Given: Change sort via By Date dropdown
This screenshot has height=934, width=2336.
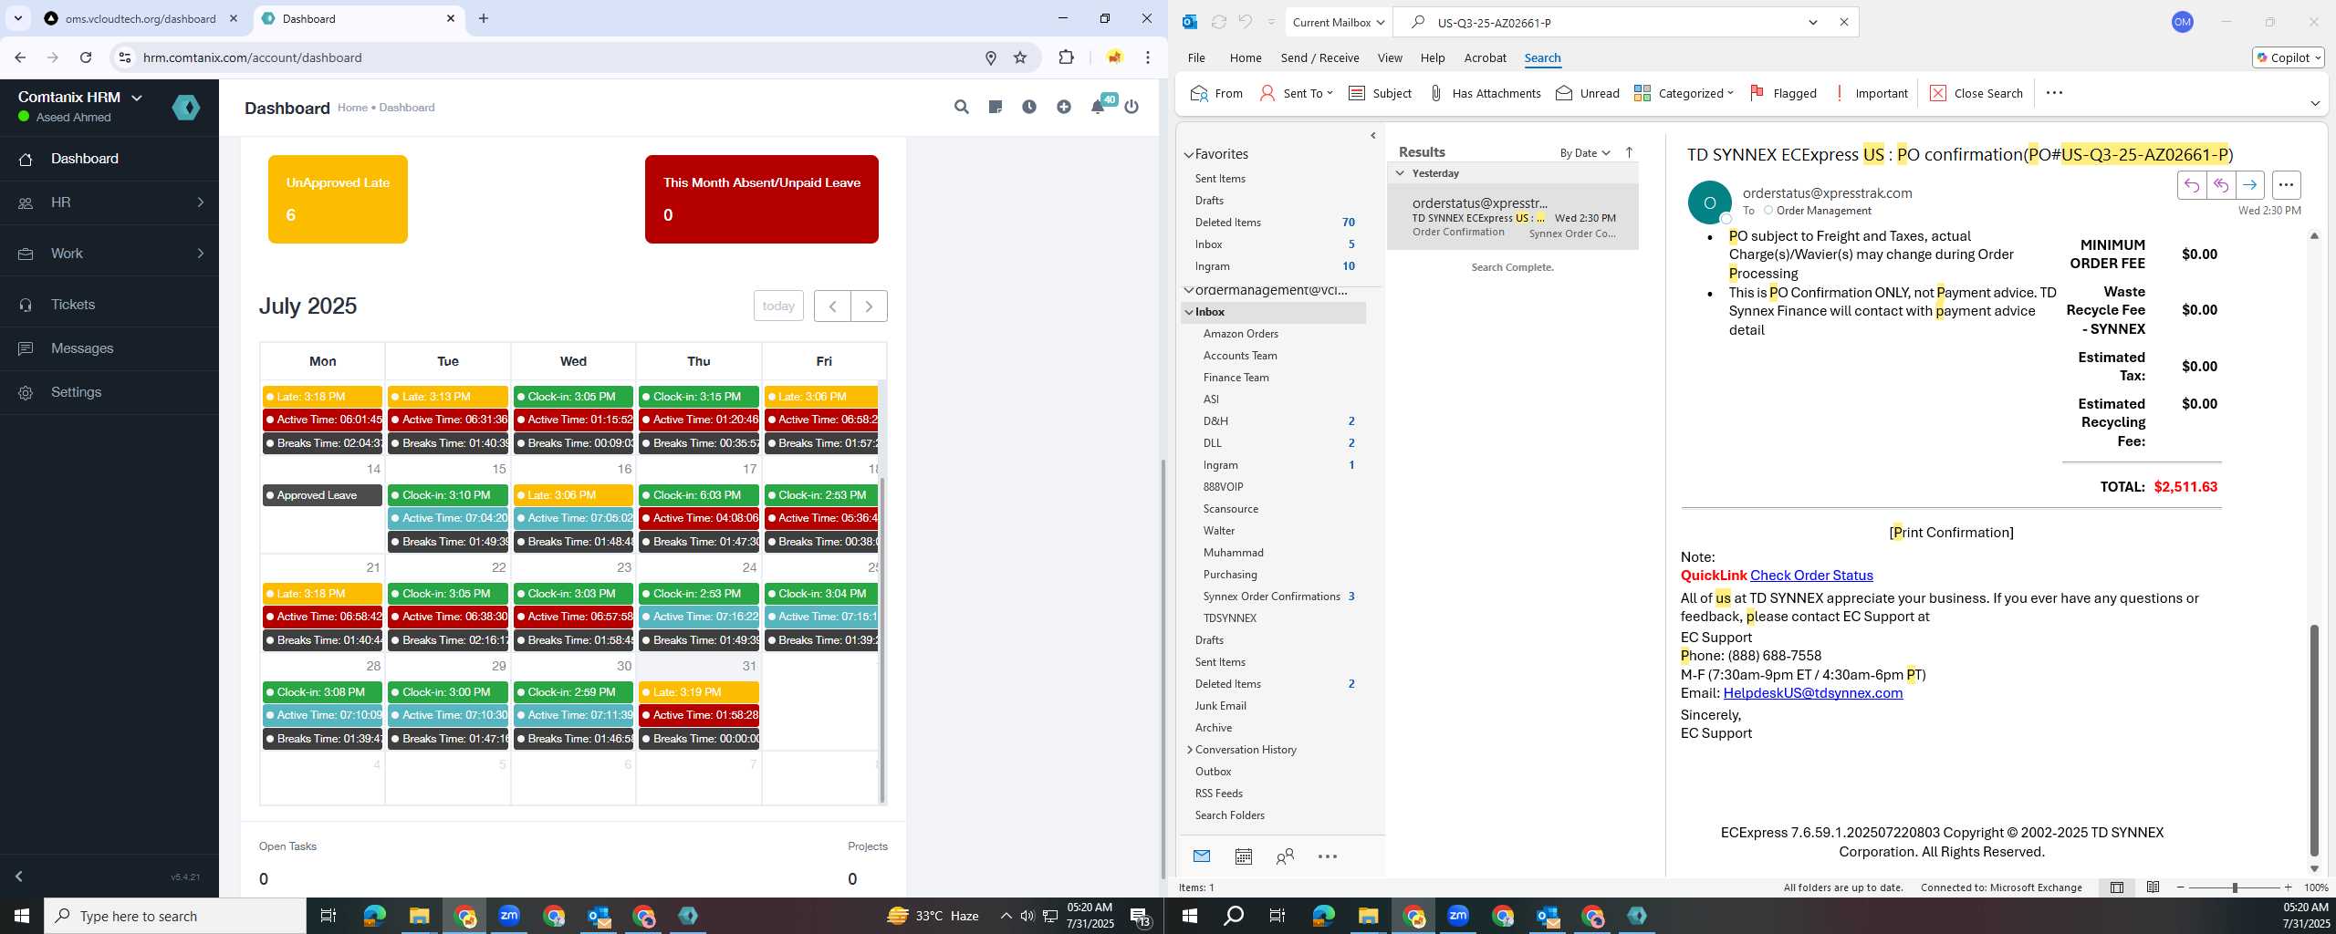Looking at the screenshot, I should click(x=1585, y=152).
